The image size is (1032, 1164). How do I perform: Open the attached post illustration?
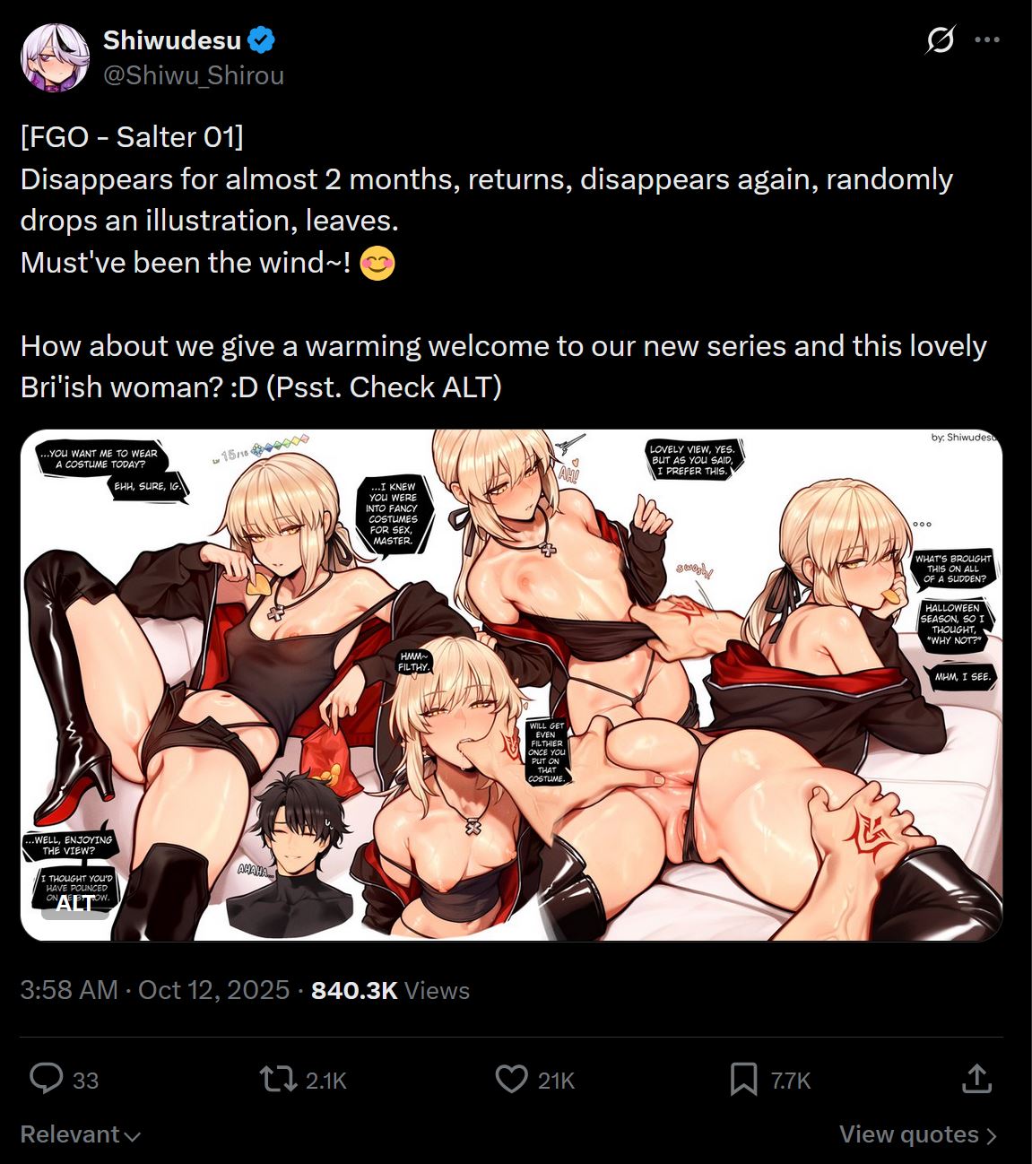pos(511,685)
